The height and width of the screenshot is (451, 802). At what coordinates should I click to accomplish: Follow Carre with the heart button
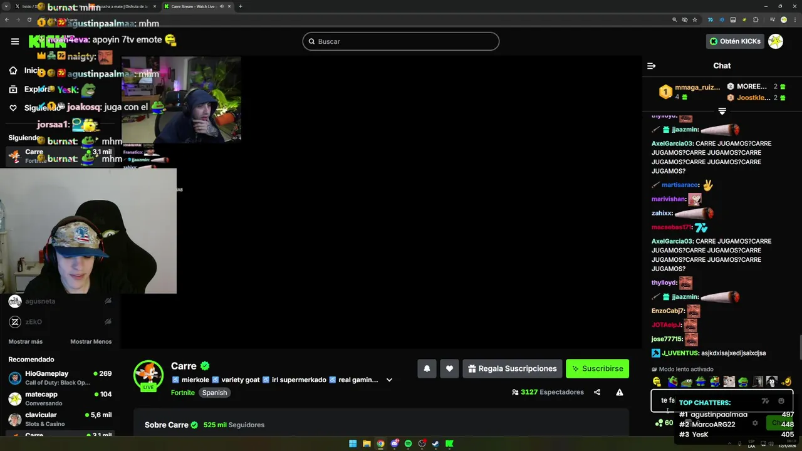[x=449, y=368]
